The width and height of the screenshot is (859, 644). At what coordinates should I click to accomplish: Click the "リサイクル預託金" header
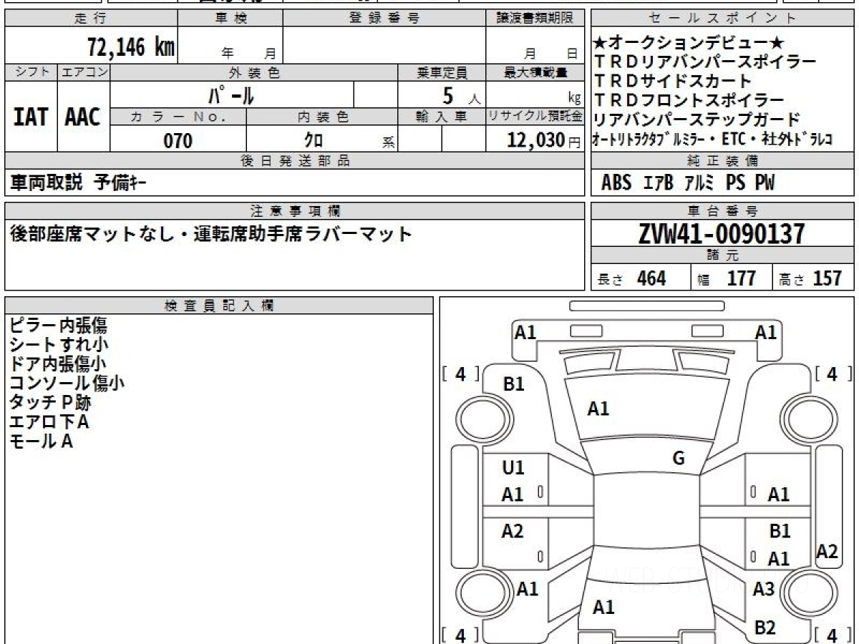tap(535, 117)
